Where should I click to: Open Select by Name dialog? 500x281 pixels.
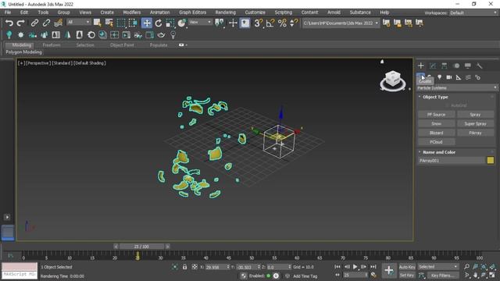[x=109, y=23]
